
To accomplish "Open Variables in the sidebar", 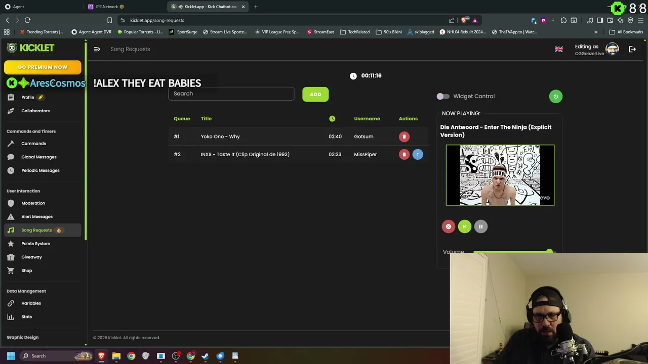I will click(31, 303).
